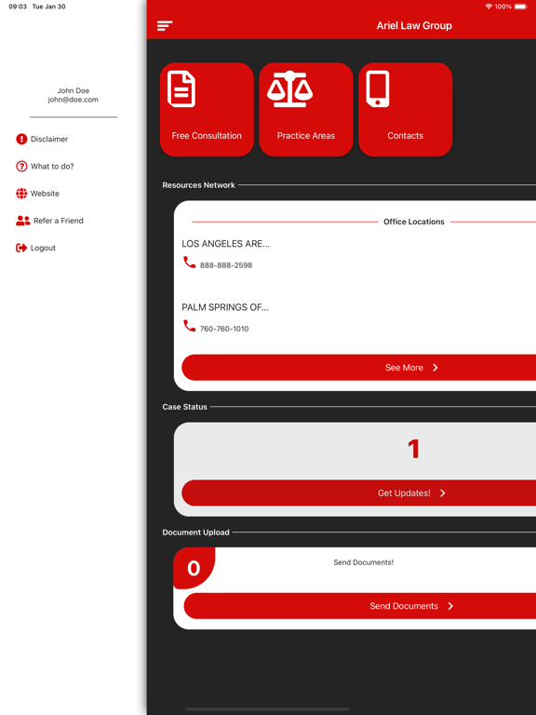
Task: Tap phone icon beside 760-760-1010
Action: [189, 326]
